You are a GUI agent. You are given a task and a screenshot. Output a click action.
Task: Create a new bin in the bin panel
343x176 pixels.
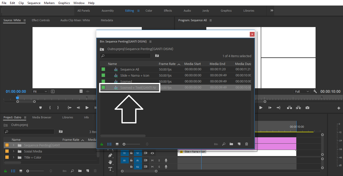[231, 144]
